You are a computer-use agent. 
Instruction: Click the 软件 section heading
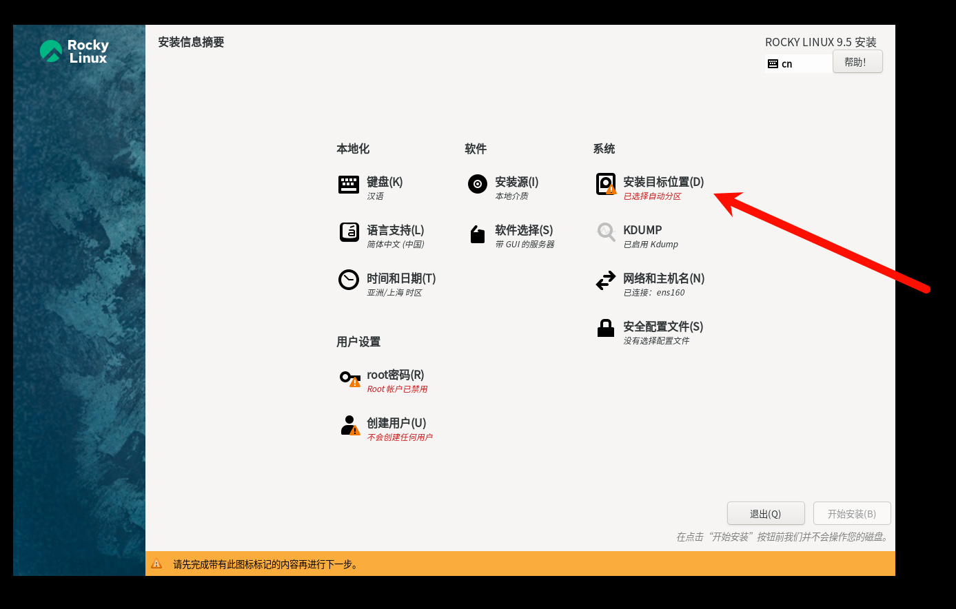coord(476,149)
